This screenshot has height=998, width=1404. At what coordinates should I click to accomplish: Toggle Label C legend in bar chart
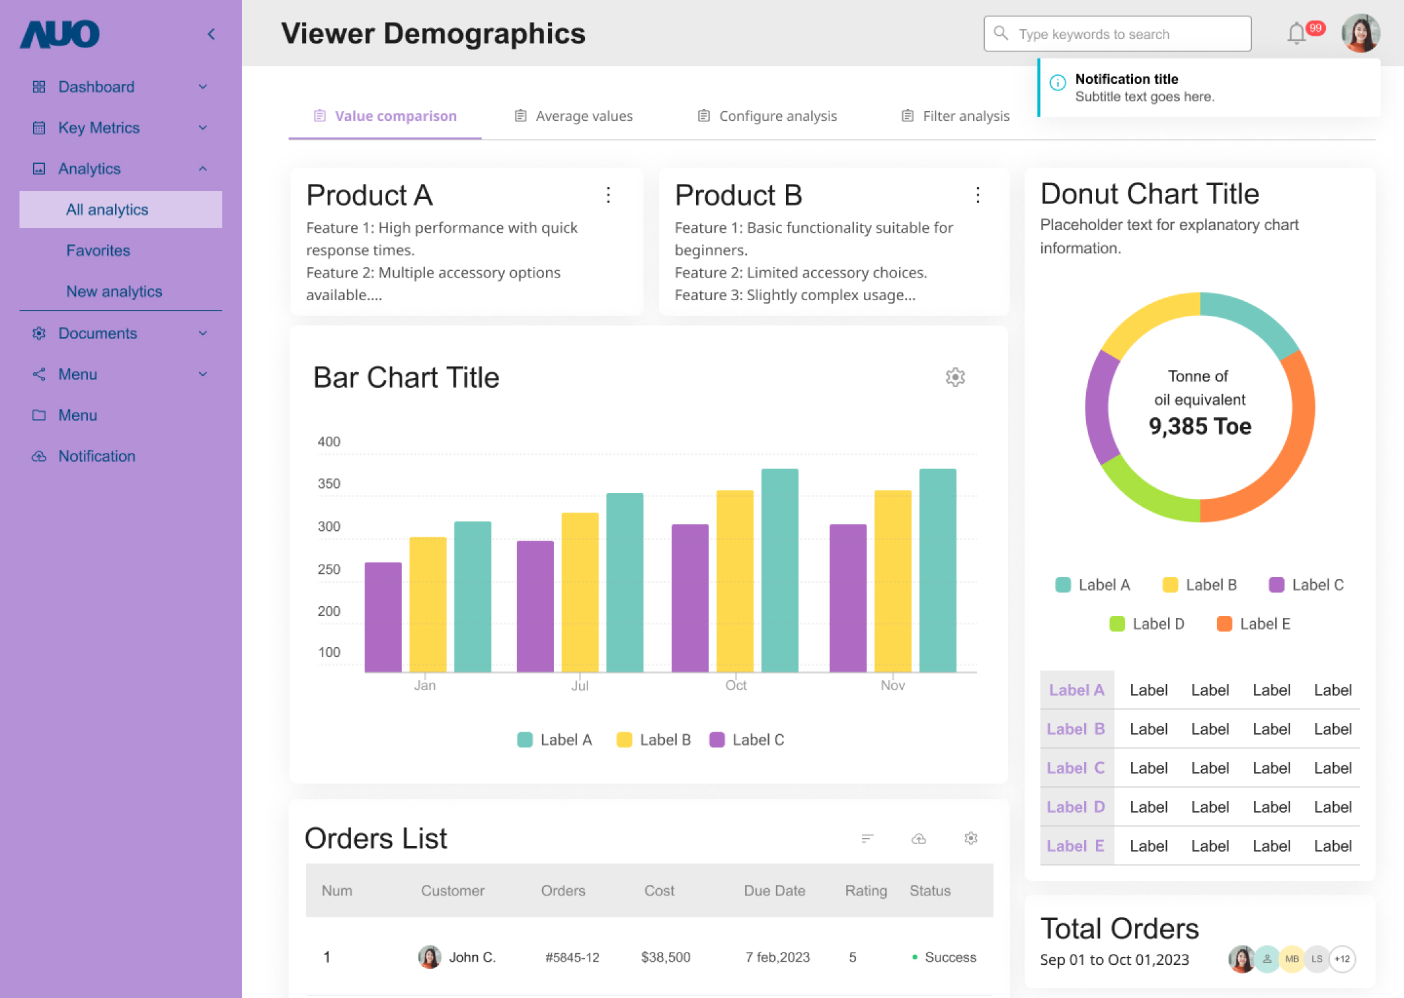(747, 740)
